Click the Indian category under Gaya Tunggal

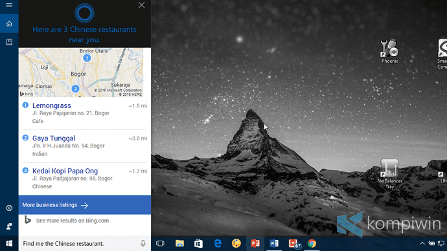40,154
